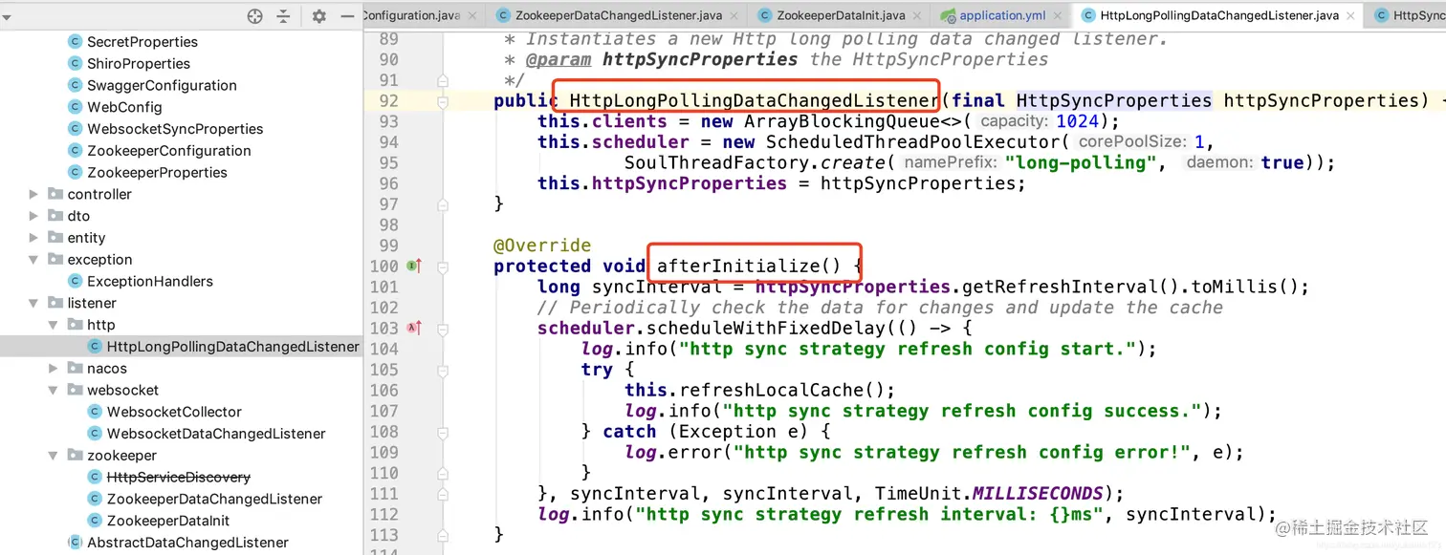
Task: Collapse the zookeeper folder arrow
Action: click(x=54, y=456)
